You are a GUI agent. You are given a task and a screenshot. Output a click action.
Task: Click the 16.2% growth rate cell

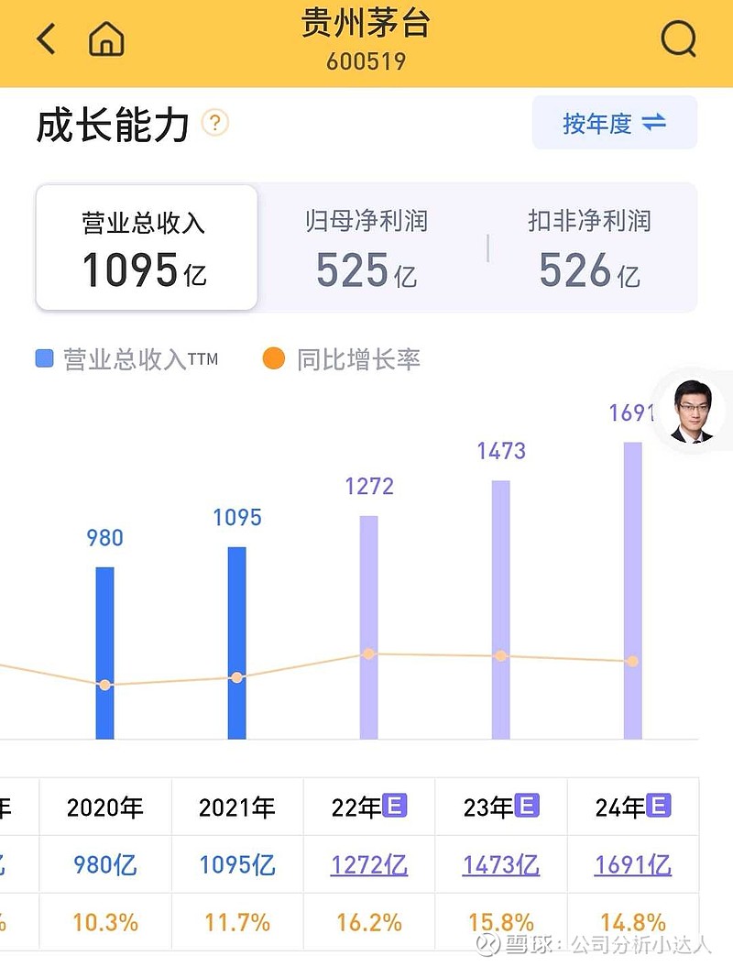pyautogui.click(x=368, y=923)
